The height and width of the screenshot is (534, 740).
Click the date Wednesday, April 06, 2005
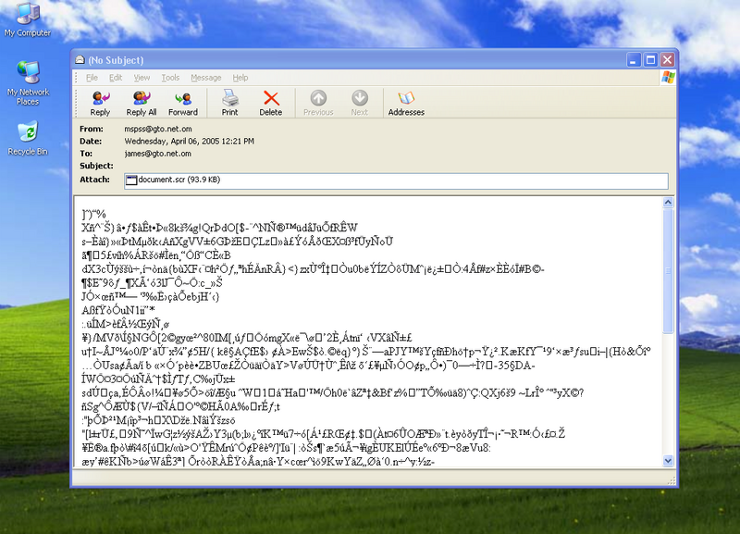pyautogui.click(x=190, y=142)
